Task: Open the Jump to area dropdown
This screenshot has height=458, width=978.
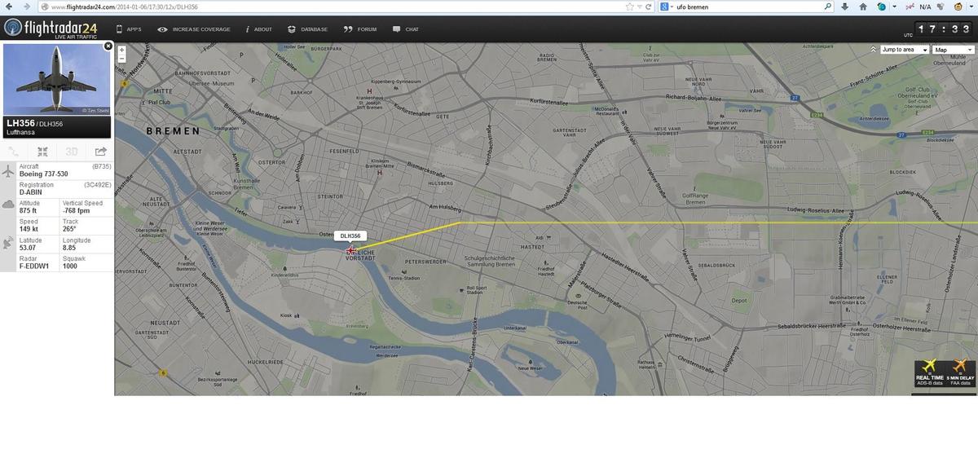Action: tap(905, 50)
